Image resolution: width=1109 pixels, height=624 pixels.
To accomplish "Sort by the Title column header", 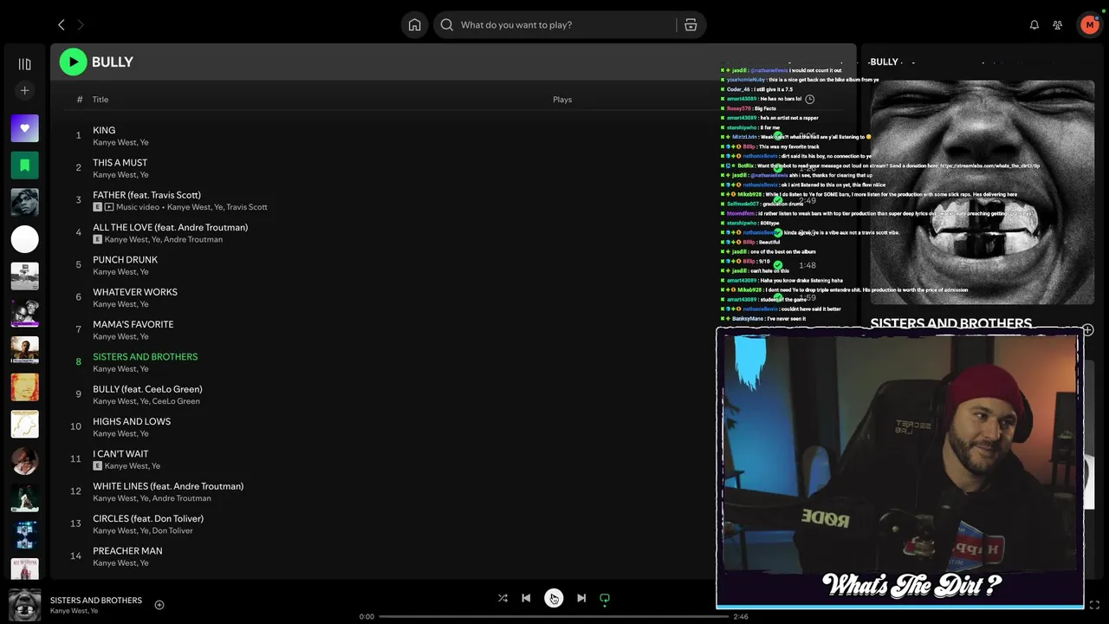I will click(101, 100).
